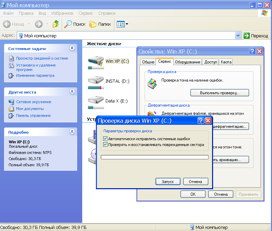Screen dimensions: 272x231
Task: Expand the address bar dropdown arrow
Action: (238, 36)
